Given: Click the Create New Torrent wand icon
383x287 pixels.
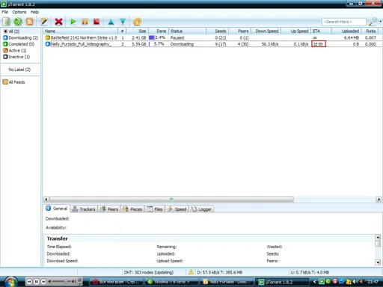Looking at the screenshot, I should pos(44,22).
